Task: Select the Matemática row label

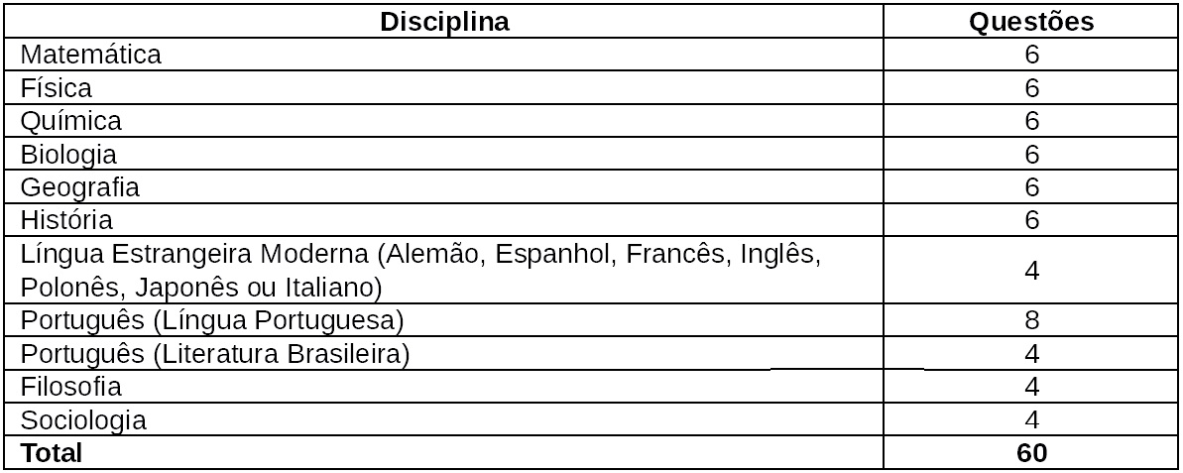Action: click(x=90, y=55)
